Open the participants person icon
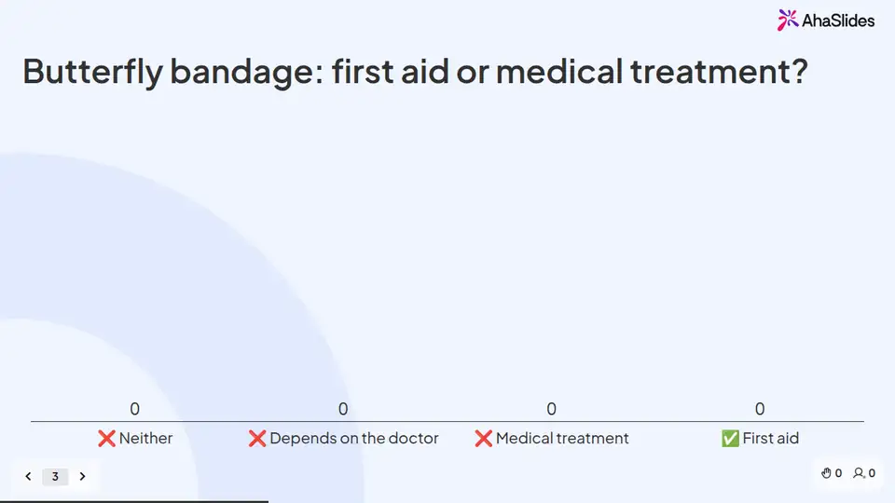The height and width of the screenshot is (503, 895). (x=859, y=473)
